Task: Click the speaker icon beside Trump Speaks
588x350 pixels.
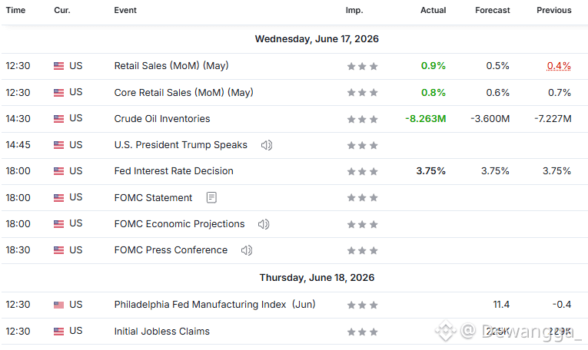Action: [267, 145]
